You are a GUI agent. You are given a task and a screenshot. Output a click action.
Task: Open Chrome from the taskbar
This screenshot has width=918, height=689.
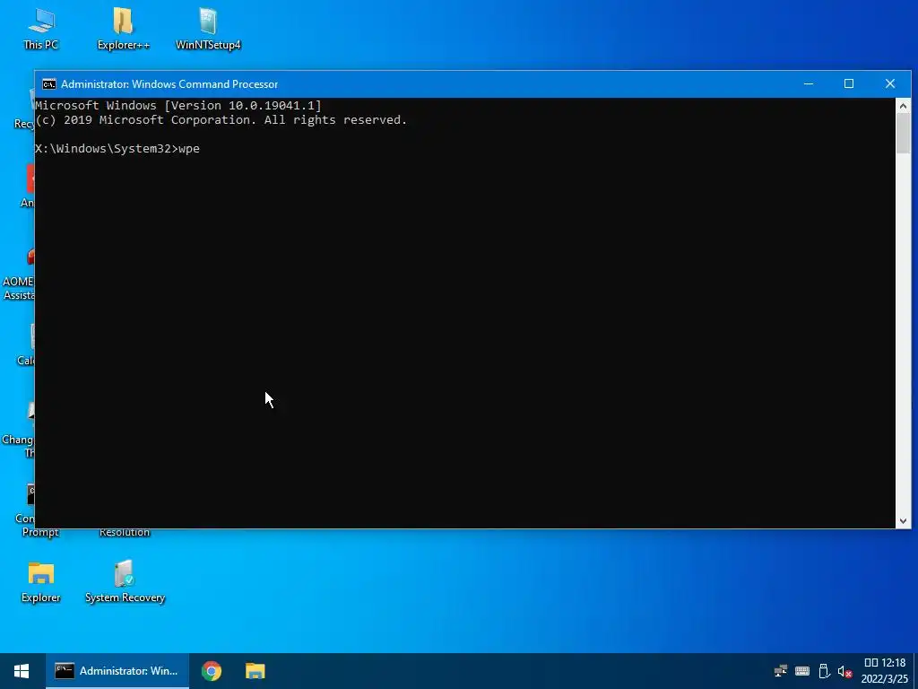212,671
